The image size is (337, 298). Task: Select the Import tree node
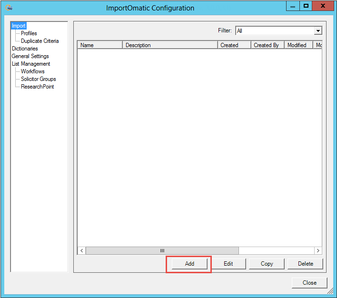(19, 26)
